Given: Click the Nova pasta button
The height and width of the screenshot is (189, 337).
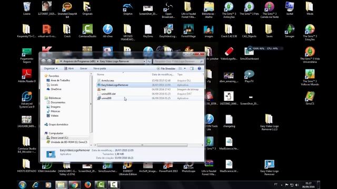Looking at the screenshot, I should tap(100, 68).
